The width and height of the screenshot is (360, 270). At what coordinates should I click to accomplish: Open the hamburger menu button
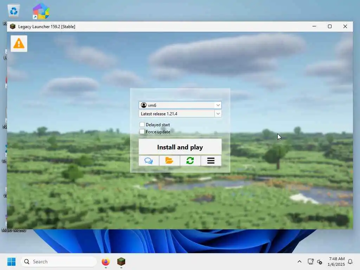[x=211, y=160]
